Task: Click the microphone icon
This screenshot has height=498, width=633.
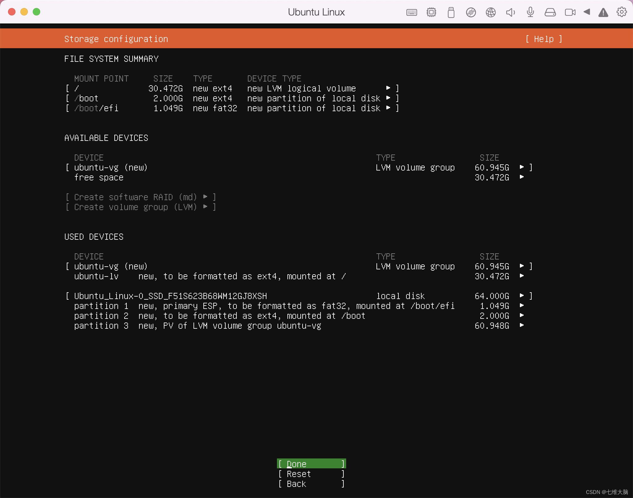Action: [530, 12]
